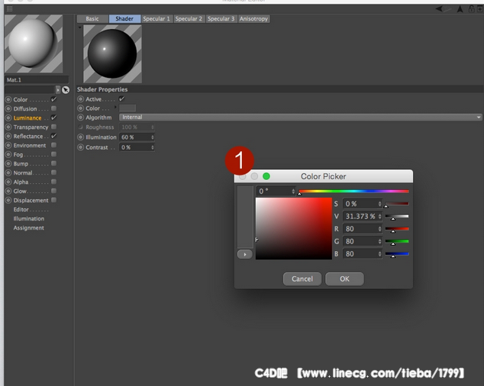Click the rainbow hue slider
Image resolution: width=484 pixels, height=386 pixels.
click(353, 191)
